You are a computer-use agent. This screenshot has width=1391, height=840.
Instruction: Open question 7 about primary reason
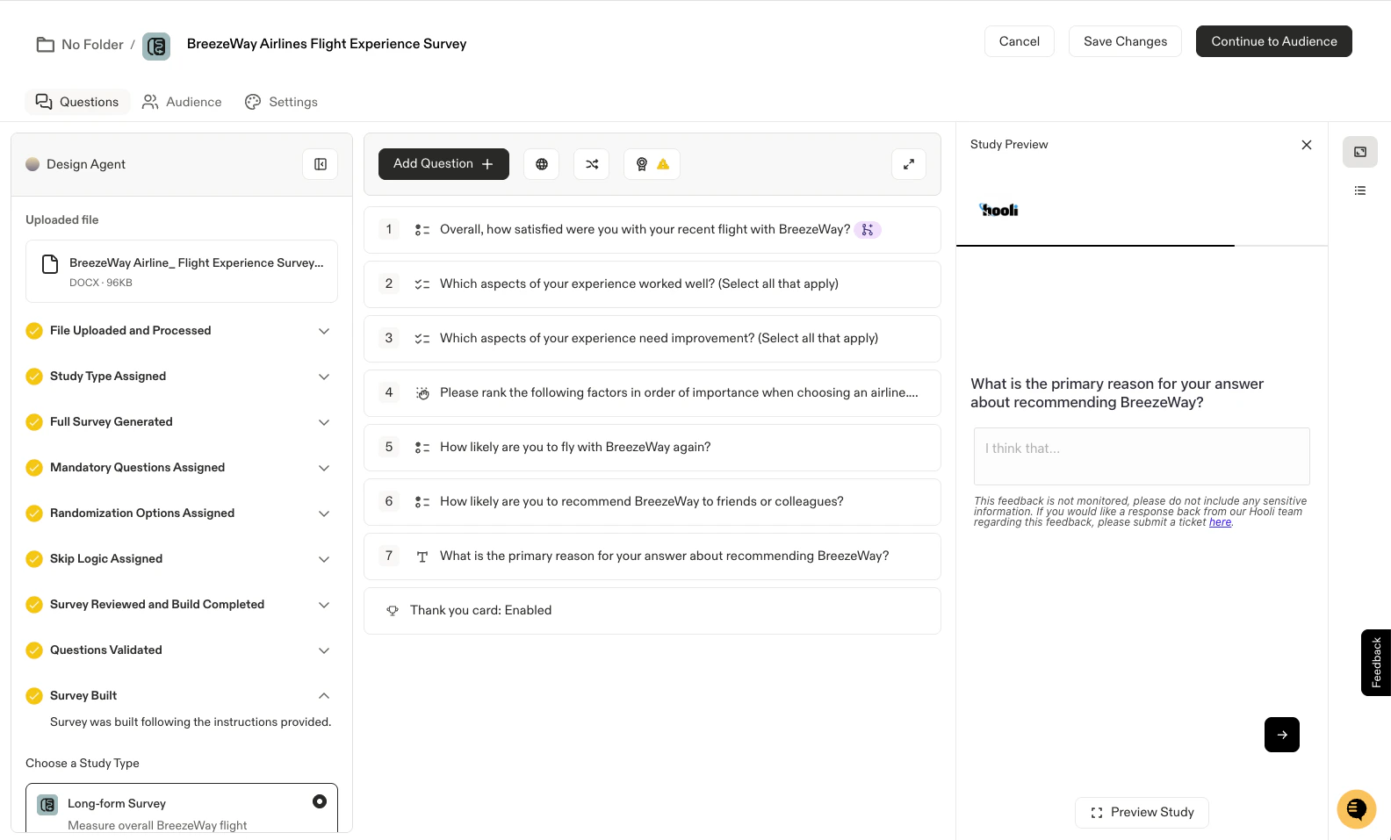pyautogui.click(x=652, y=556)
